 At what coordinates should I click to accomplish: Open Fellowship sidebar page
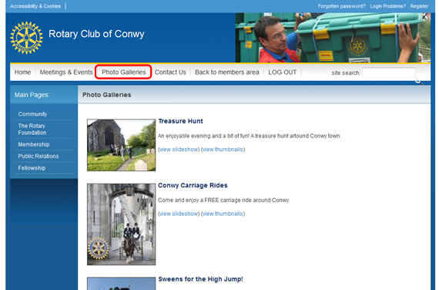pyautogui.click(x=32, y=168)
